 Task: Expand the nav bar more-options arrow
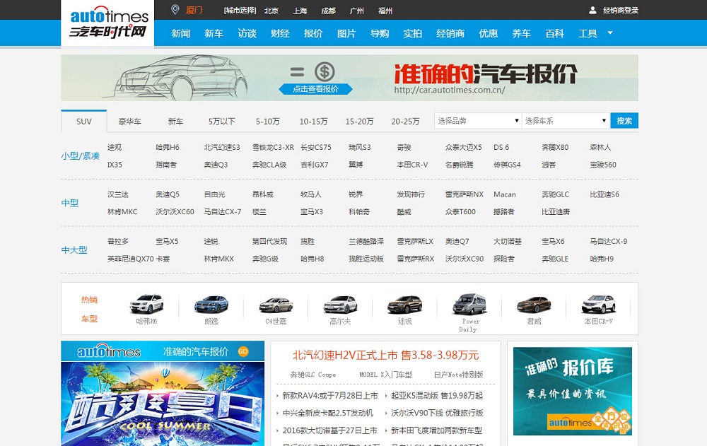(x=610, y=33)
